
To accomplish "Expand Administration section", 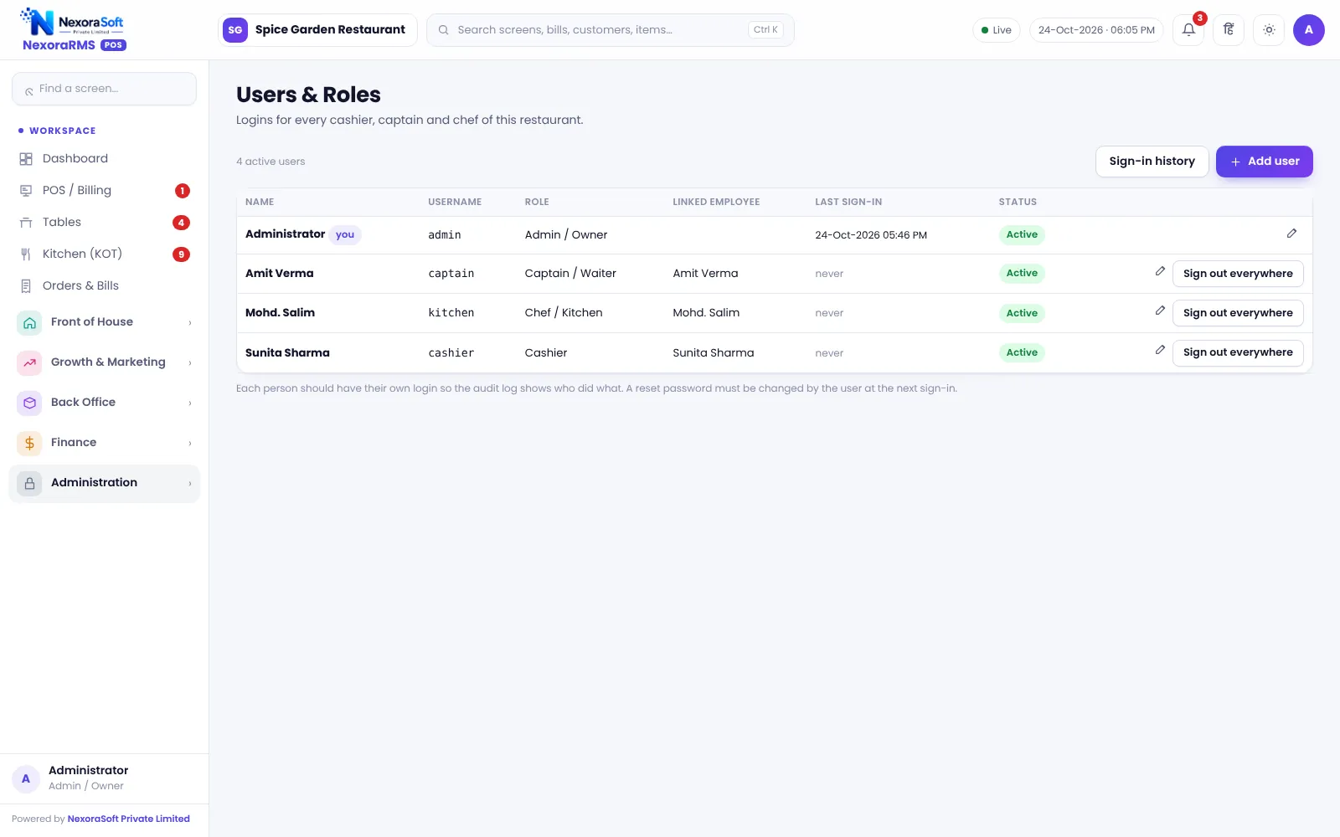I will point(104,483).
